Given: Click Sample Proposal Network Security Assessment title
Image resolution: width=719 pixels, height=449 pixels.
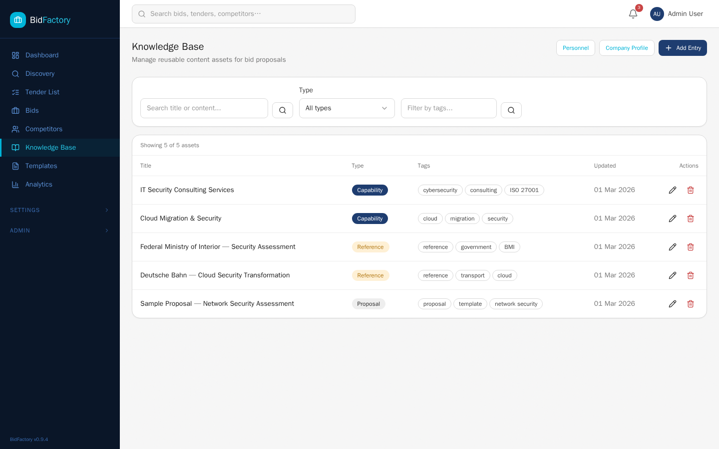Looking at the screenshot, I should click(x=217, y=304).
